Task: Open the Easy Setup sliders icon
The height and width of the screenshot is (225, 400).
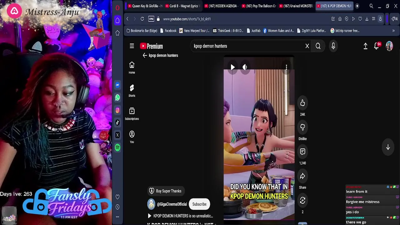Action: click(373, 19)
